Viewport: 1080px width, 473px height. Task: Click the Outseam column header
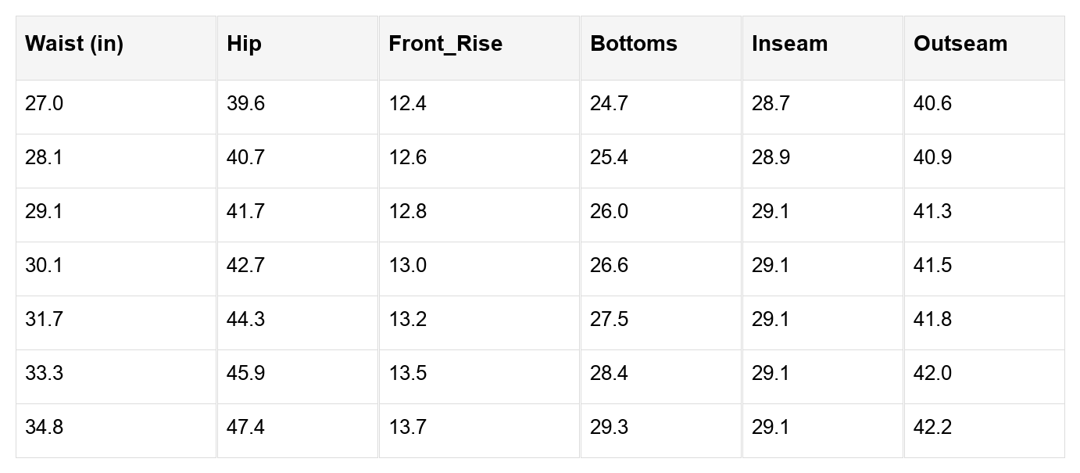coord(960,44)
